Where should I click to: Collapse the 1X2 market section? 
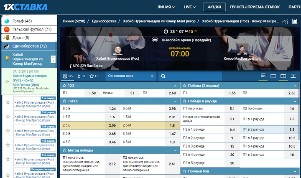[176, 86]
